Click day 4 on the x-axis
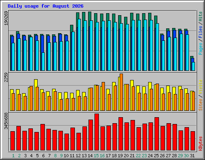205x160 pixels. 31,156
